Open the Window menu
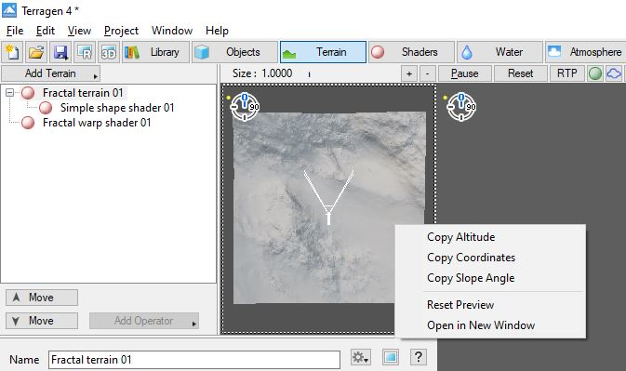The width and height of the screenshot is (626, 371). (172, 31)
